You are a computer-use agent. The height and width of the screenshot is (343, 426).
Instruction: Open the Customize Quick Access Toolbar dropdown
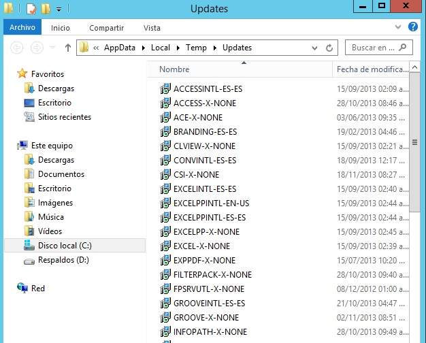tap(59, 10)
